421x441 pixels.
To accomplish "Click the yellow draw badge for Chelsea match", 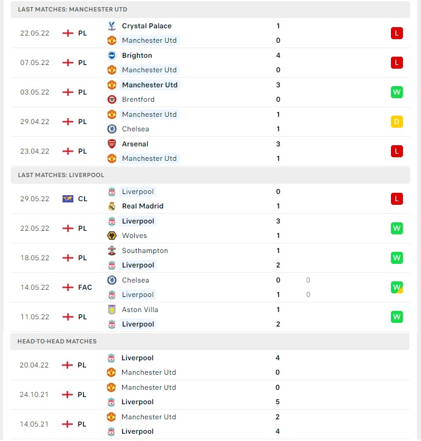I will click(396, 122).
